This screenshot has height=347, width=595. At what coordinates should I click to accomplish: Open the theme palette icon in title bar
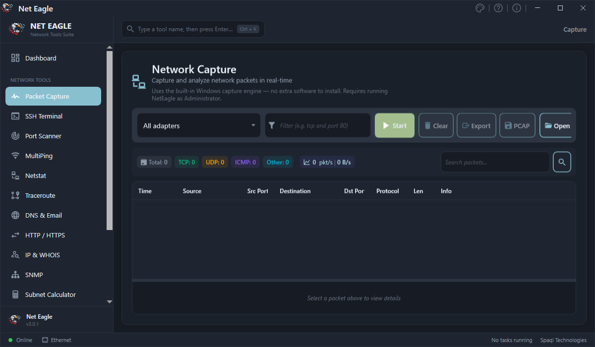(x=479, y=8)
